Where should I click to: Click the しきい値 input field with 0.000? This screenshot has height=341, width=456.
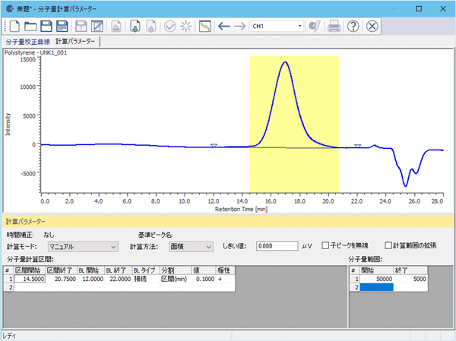click(276, 246)
